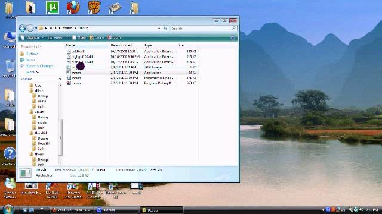Click the volume speaker icon in system tray

click(x=361, y=210)
